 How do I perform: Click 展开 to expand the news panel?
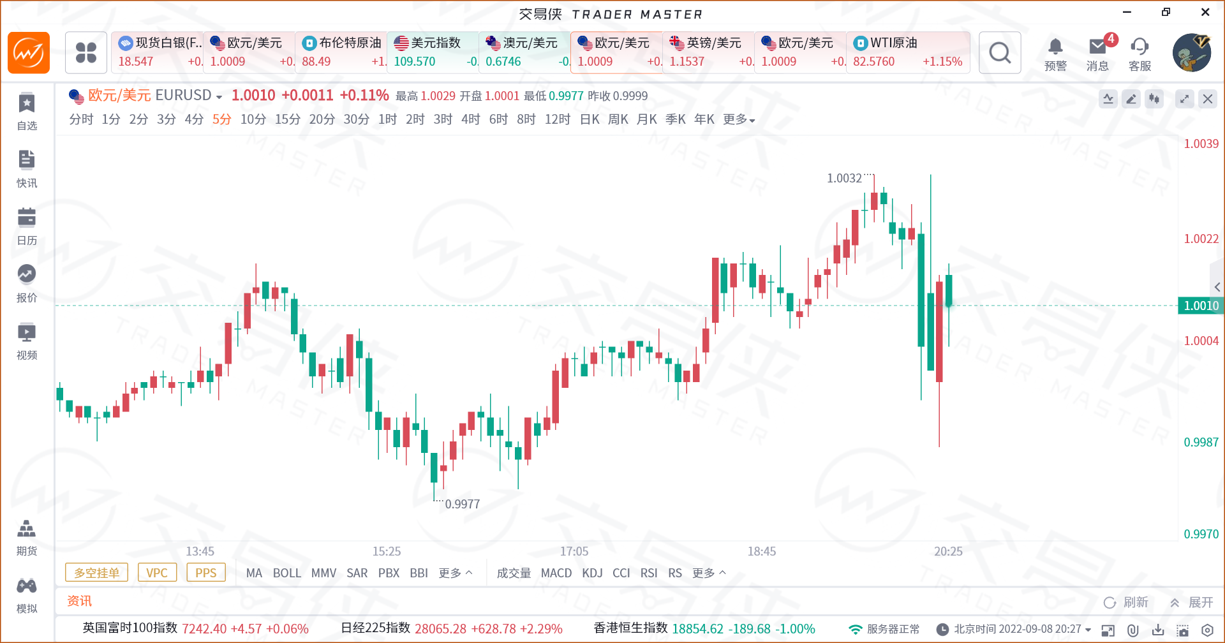(x=1192, y=602)
